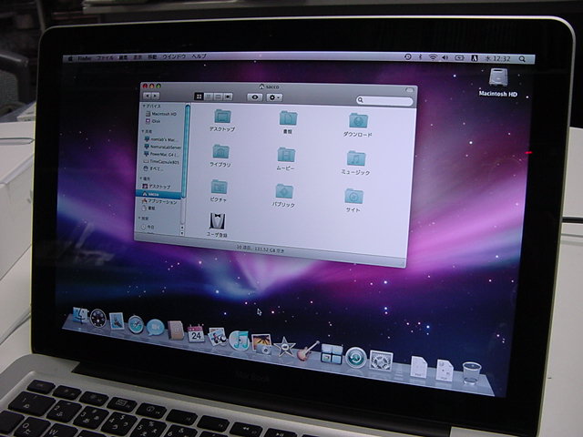Open the tuxedo icon item in Finder
This screenshot has width=583, height=437.
coord(217,221)
